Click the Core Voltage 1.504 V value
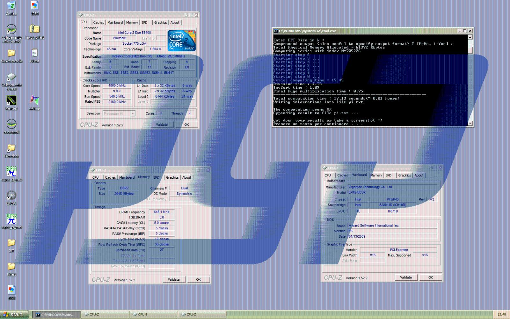The height and width of the screenshot is (319, 510). (x=156, y=49)
